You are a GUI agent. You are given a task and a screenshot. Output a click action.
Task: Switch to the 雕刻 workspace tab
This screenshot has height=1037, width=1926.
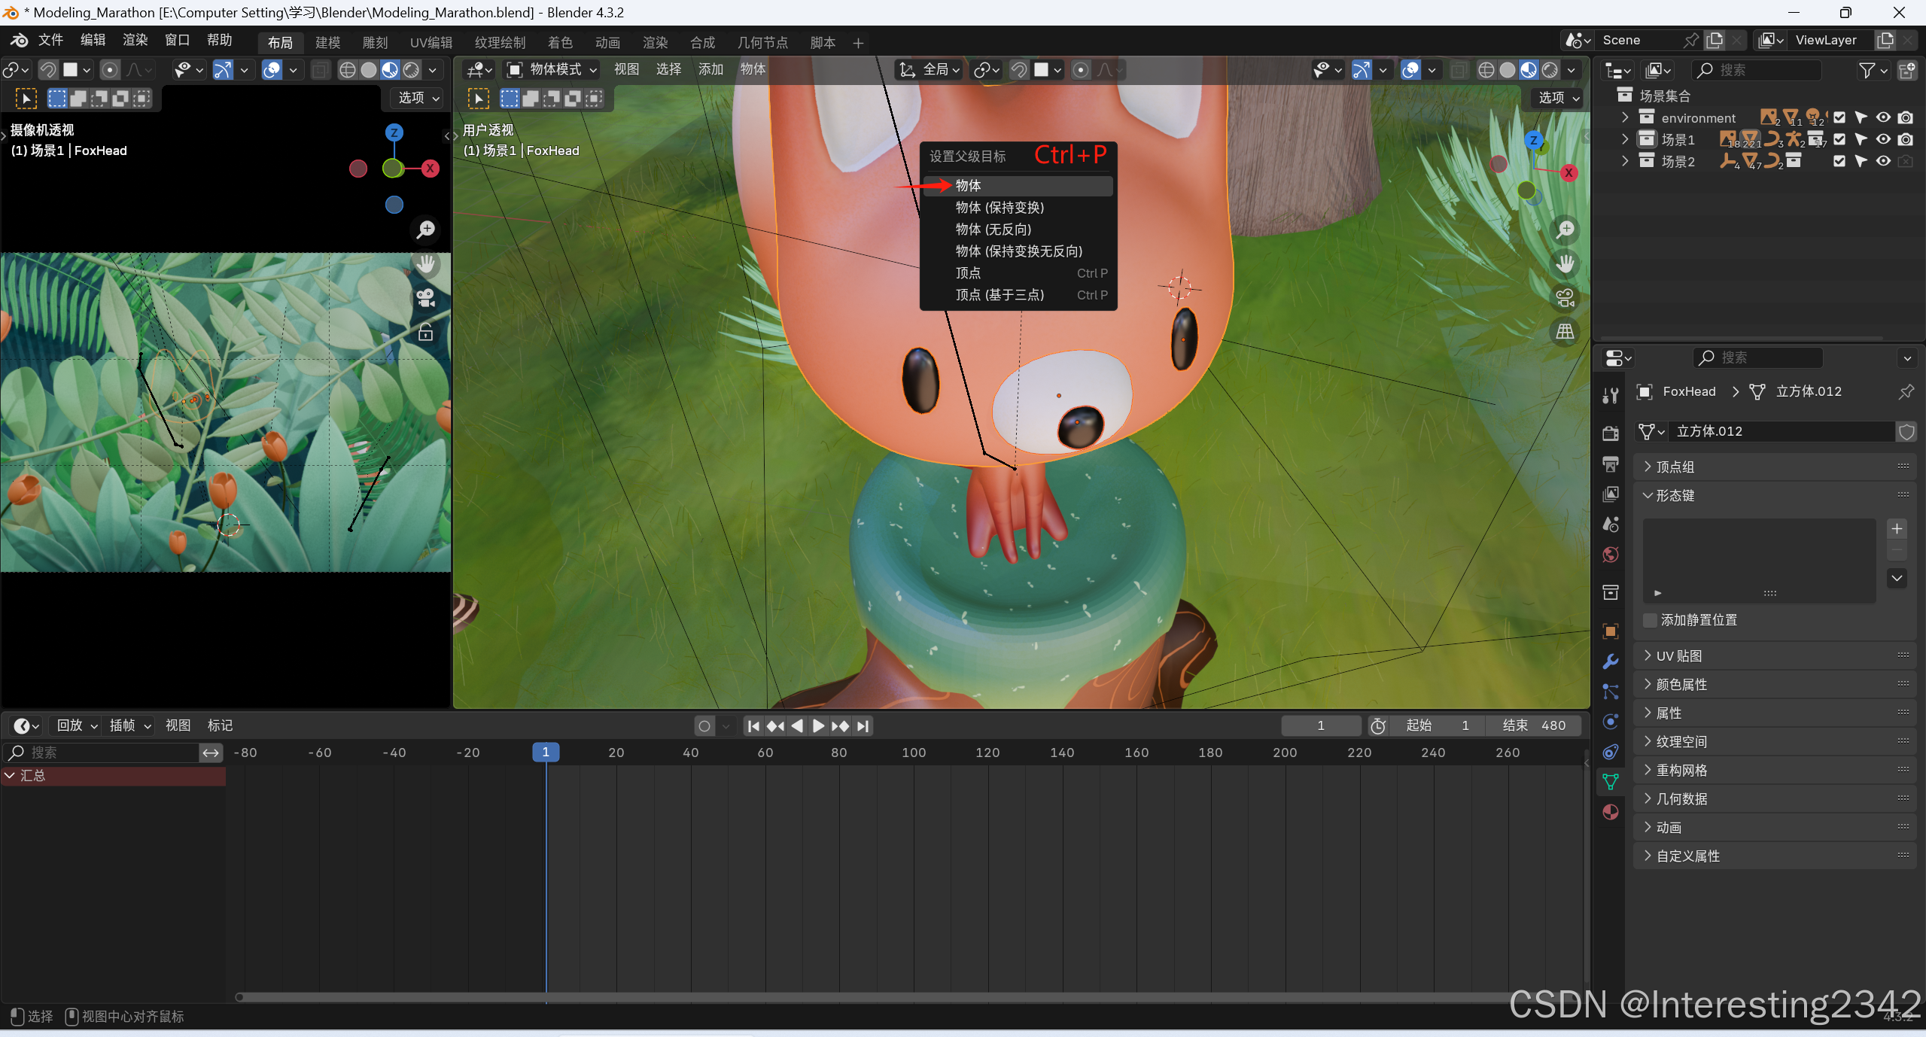point(375,43)
